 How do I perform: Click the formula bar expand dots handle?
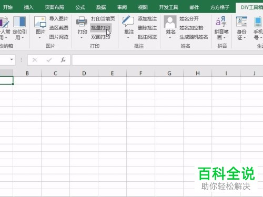(x=21, y=60)
